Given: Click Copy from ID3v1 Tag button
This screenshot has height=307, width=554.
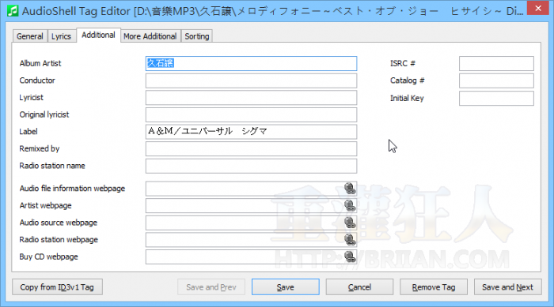Looking at the screenshot, I should click(57, 287).
